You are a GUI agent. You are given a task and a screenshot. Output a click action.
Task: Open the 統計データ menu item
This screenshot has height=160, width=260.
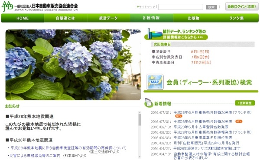pos(108,18)
